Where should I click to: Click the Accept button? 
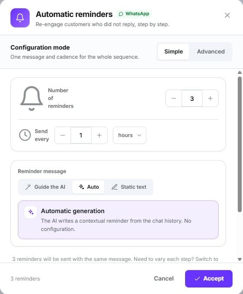209,279
